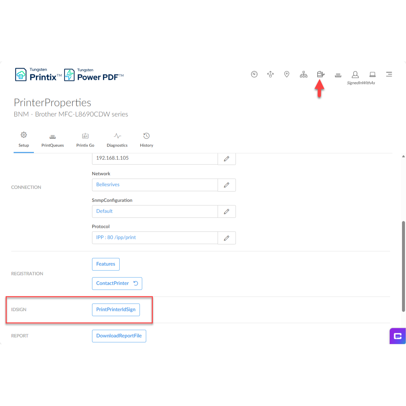Click the PrintPrinterIdSign button

coord(116,310)
